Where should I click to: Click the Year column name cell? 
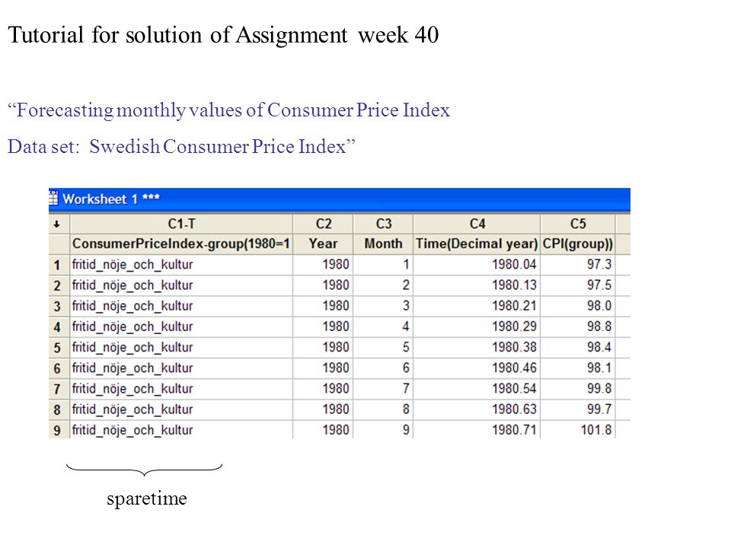[x=324, y=244]
